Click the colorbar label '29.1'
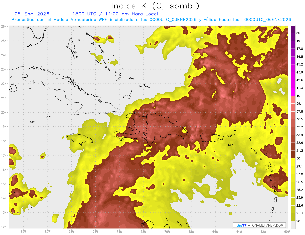Screen dimensions: 305x235 tap(300, 166)
